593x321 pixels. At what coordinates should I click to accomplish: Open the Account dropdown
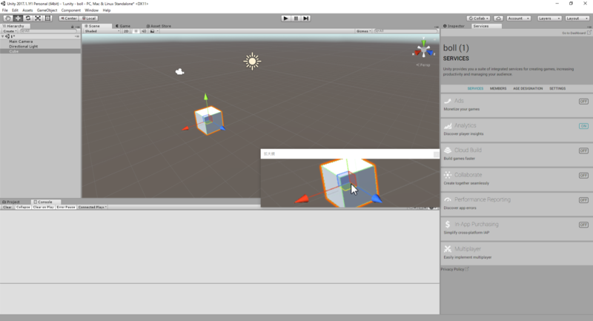[x=518, y=18]
